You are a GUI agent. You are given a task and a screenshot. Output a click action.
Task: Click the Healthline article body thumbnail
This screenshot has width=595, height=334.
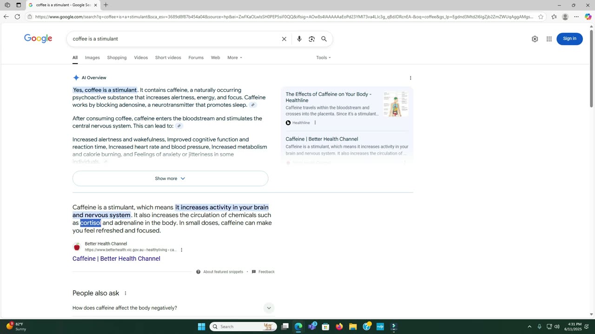click(x=396, y=104)
